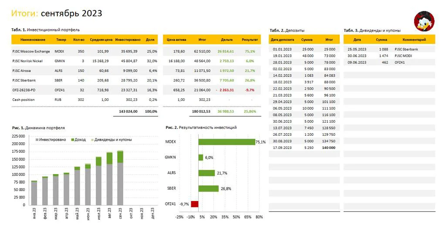
Task: Click the dividend date 09.06.2023
Action: [357, 62]
